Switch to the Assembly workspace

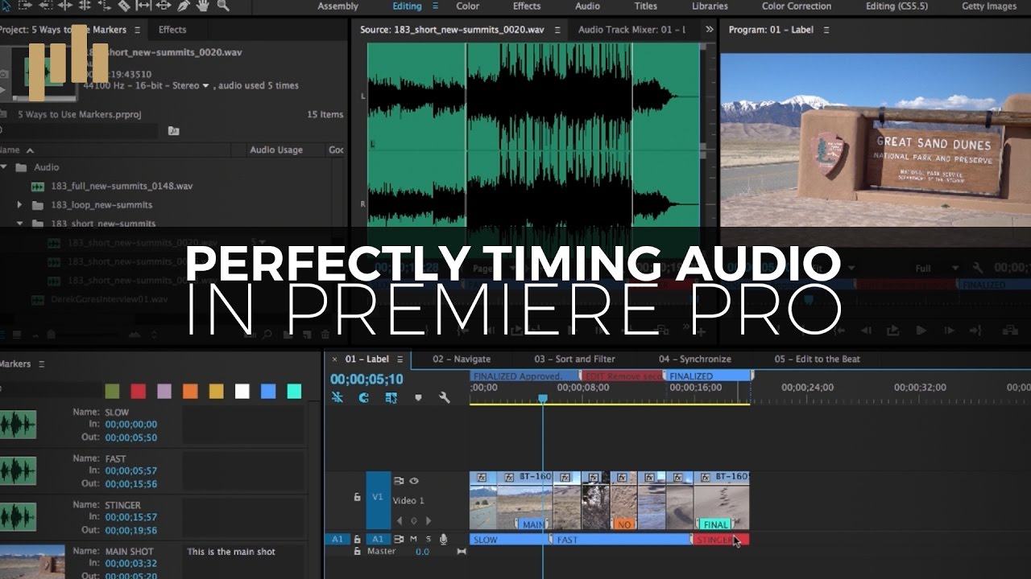point(338,6)
